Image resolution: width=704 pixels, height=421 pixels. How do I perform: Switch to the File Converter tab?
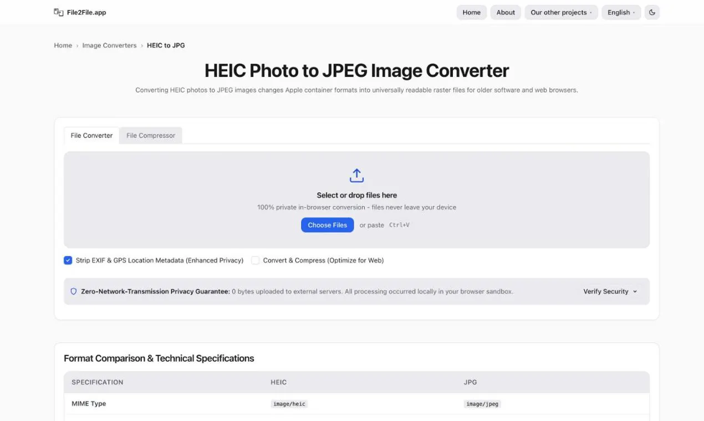(91, 135)
